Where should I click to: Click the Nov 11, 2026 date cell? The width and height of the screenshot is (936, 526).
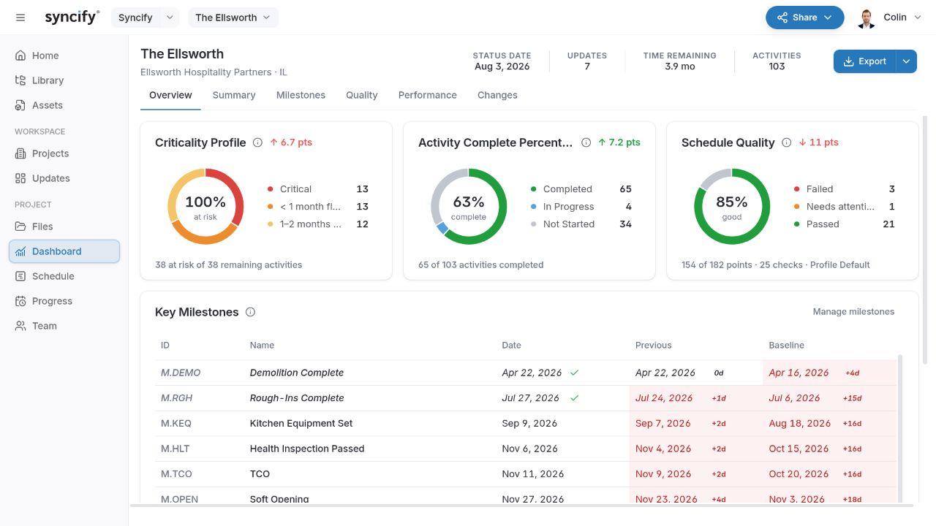click(533, 474)
